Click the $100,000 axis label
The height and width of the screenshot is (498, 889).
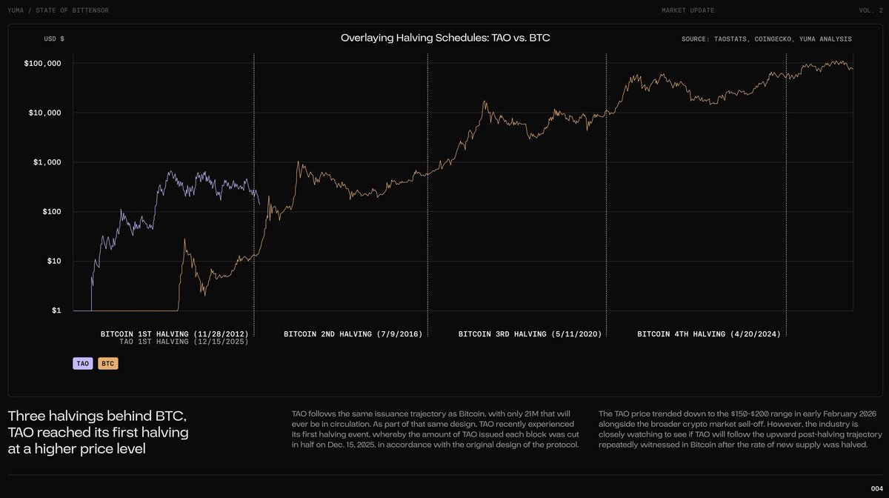(x=41, y=64)
